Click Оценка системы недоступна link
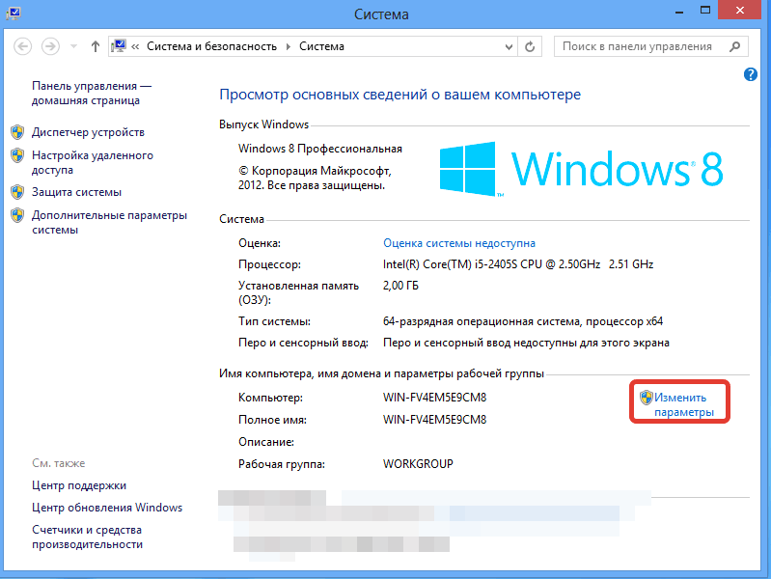This screenshot has height=579, width=771. point(458,243)
